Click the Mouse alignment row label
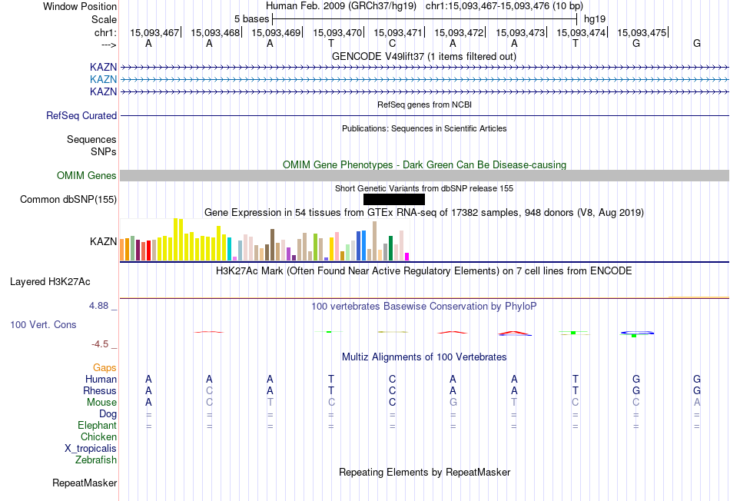Viewport: 730px width, 501px height. pos(101,403)
